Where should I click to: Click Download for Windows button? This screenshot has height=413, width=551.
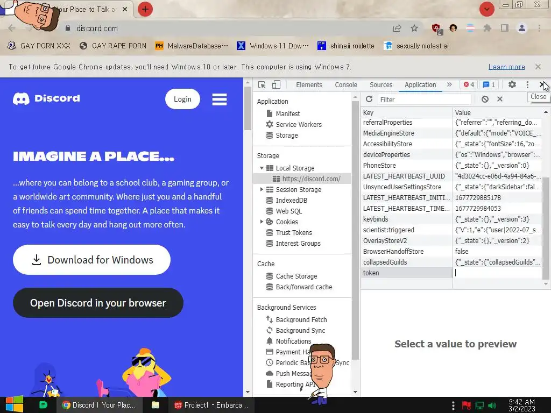click(x=91, y=260)
